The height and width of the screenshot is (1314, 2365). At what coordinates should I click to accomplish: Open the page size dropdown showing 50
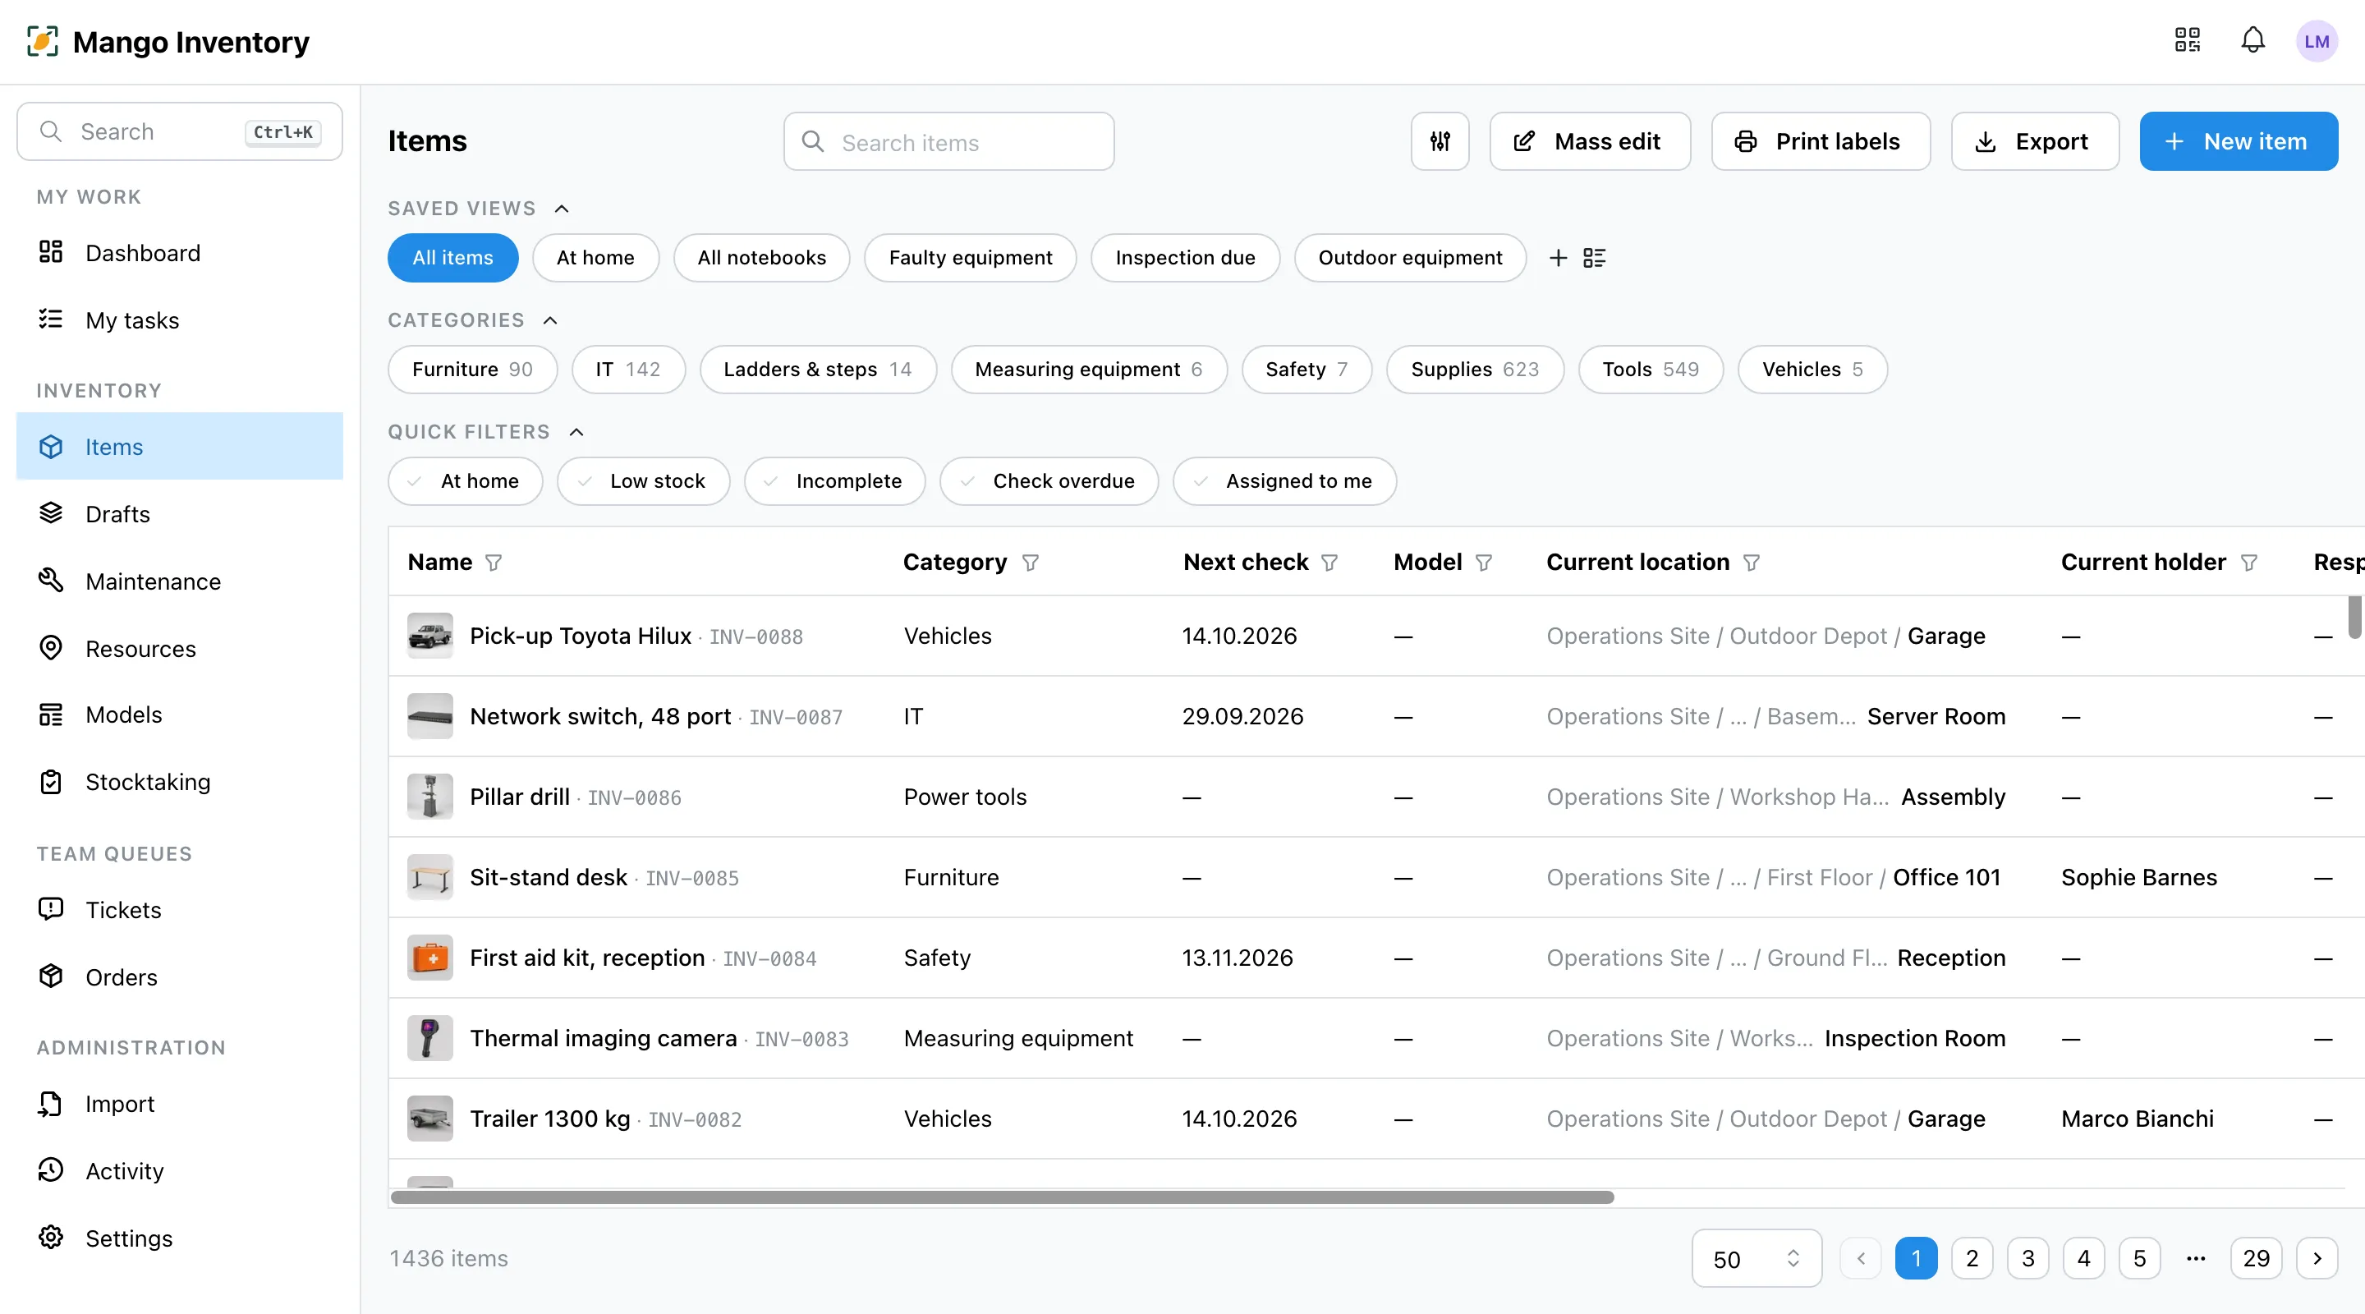1757,1258
